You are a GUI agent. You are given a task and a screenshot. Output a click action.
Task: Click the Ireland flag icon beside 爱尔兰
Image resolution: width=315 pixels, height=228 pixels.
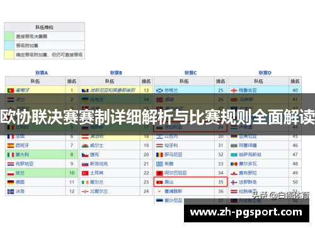[x=85, y=182]
